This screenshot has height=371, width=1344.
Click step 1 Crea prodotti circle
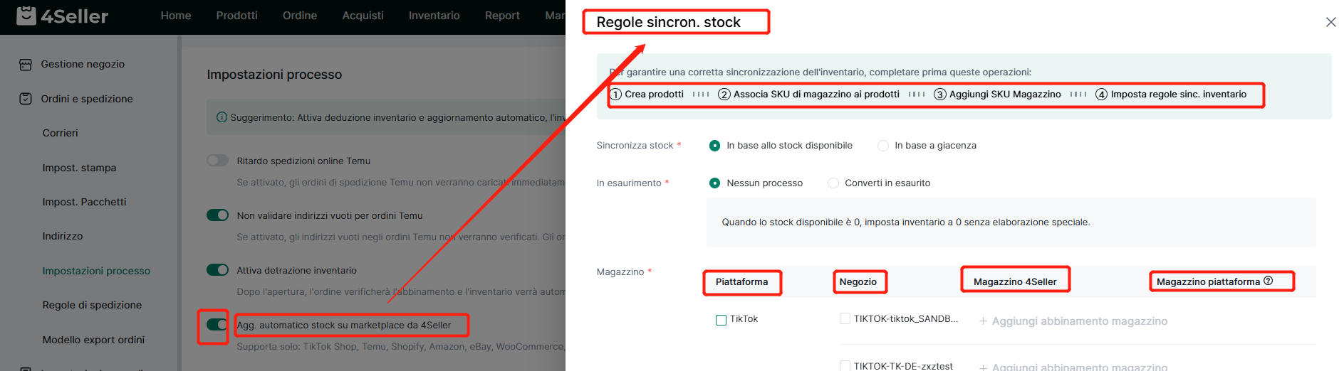pos(616,95)
